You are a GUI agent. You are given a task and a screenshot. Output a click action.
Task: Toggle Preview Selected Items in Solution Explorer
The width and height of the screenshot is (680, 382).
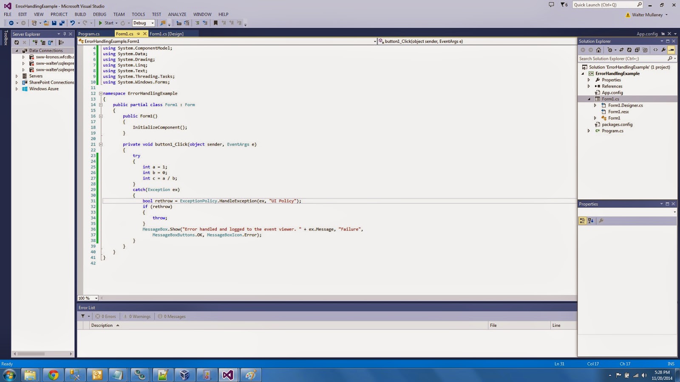pos(671,50)
